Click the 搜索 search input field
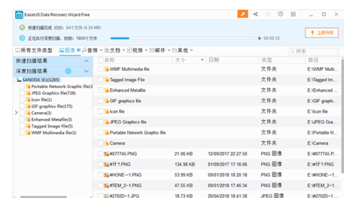Screen dimensions: 344x198 314,51
